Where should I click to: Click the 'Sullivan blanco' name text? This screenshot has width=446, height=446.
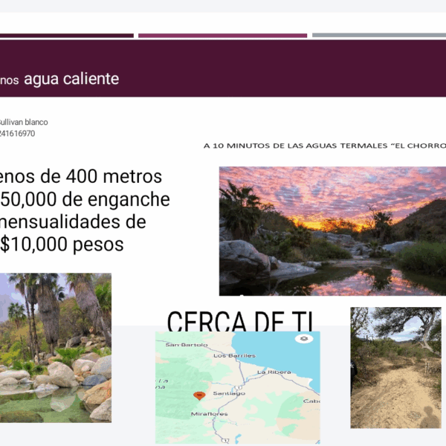pos(23,123)
